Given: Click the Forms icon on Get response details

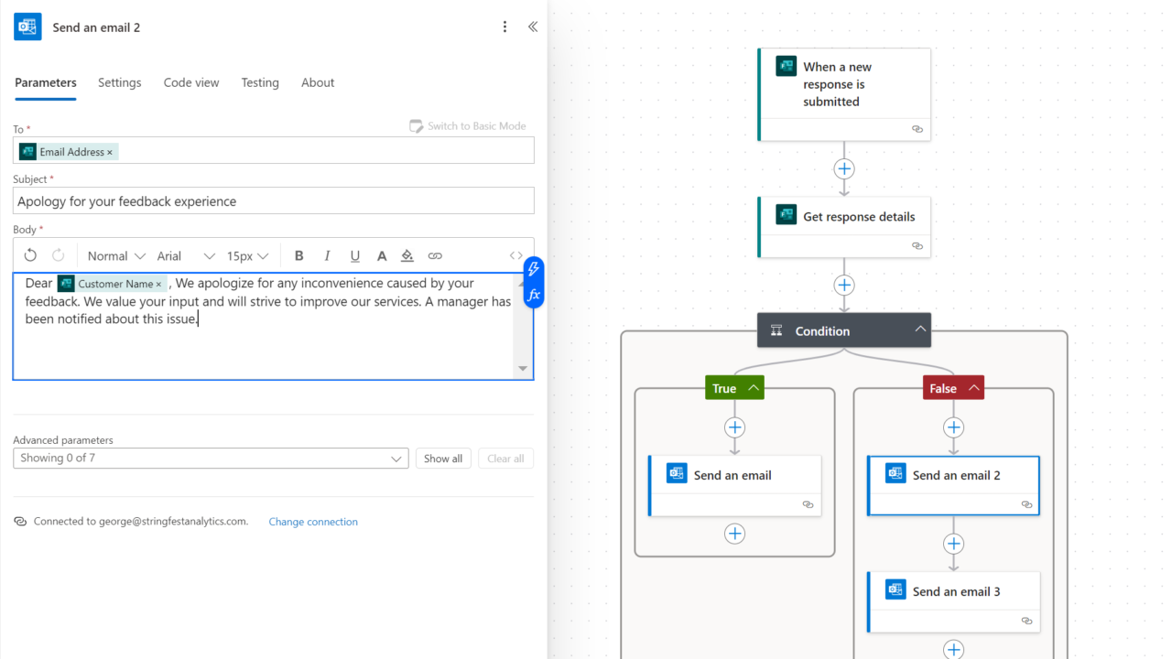Looking at the screenshot, I should point(786,214).
